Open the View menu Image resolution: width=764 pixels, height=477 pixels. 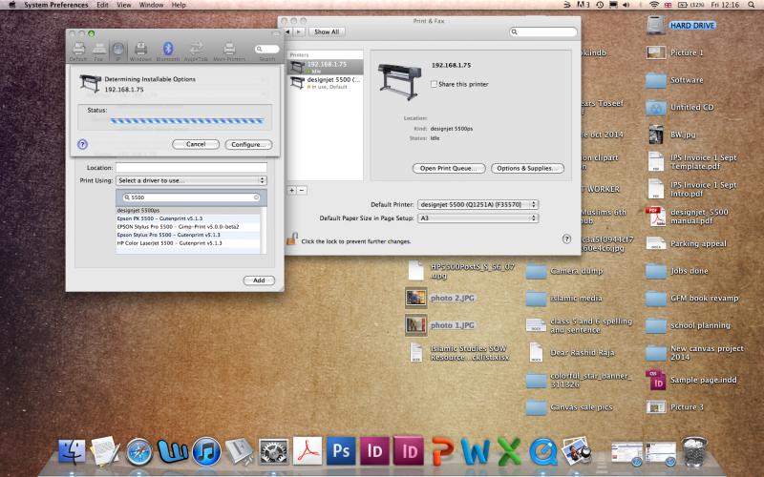[x=124, y=5]
